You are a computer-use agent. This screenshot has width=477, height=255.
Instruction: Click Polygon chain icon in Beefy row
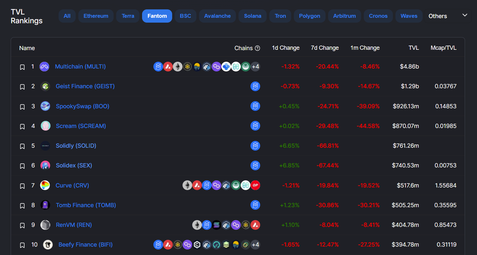[187, 245]
